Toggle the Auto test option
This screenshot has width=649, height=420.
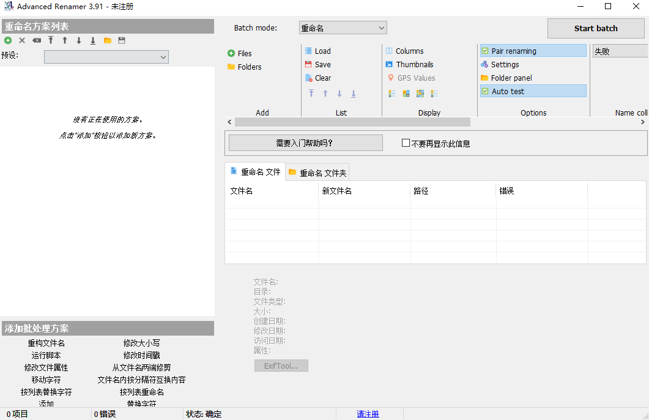[532, 90]
